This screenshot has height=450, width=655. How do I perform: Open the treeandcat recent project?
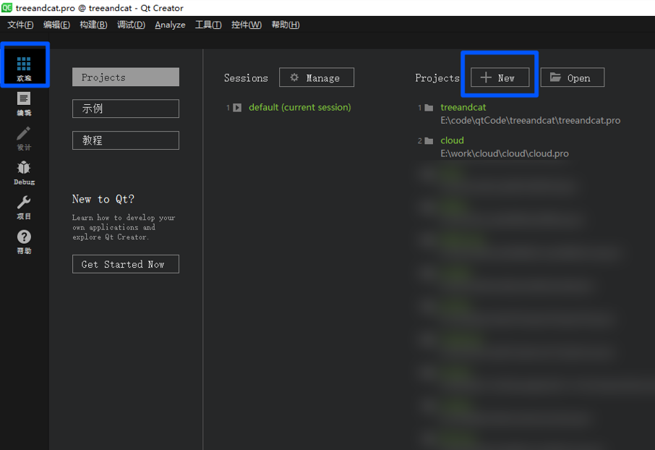463,108
